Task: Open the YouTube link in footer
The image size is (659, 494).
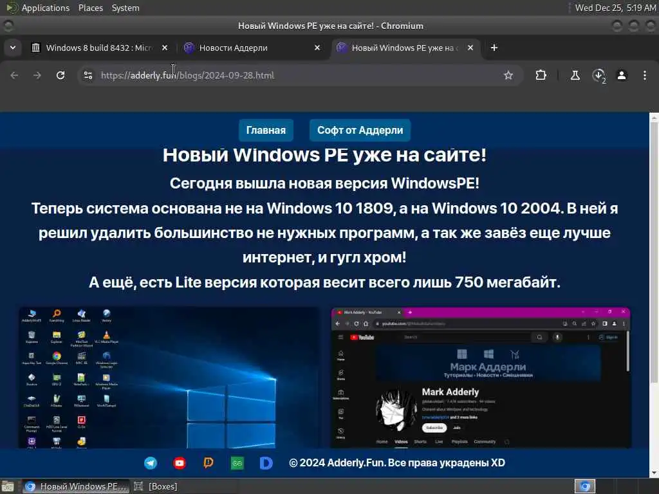Action: 180,463
